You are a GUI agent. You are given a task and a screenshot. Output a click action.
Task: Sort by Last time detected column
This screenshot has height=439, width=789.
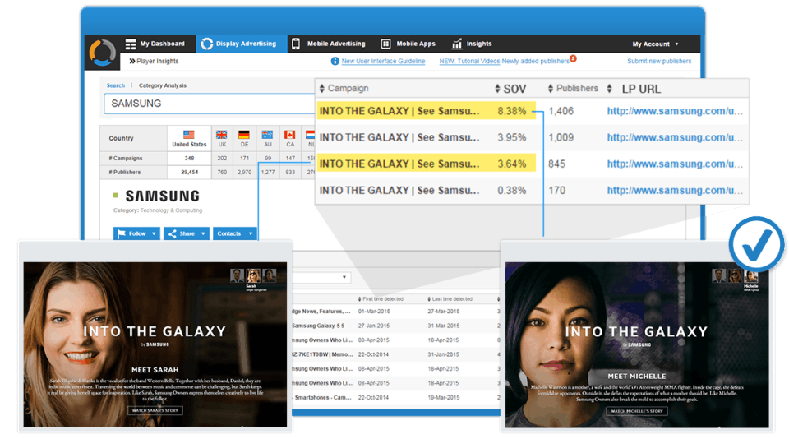click(450, 299)
